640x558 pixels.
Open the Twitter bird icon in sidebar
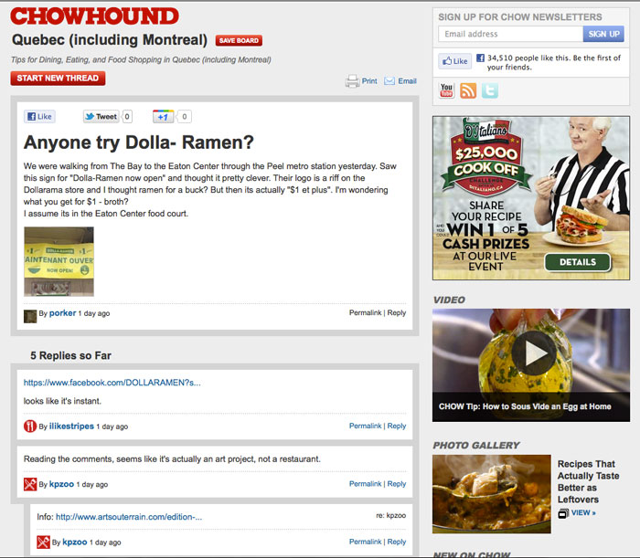[490, 90]
